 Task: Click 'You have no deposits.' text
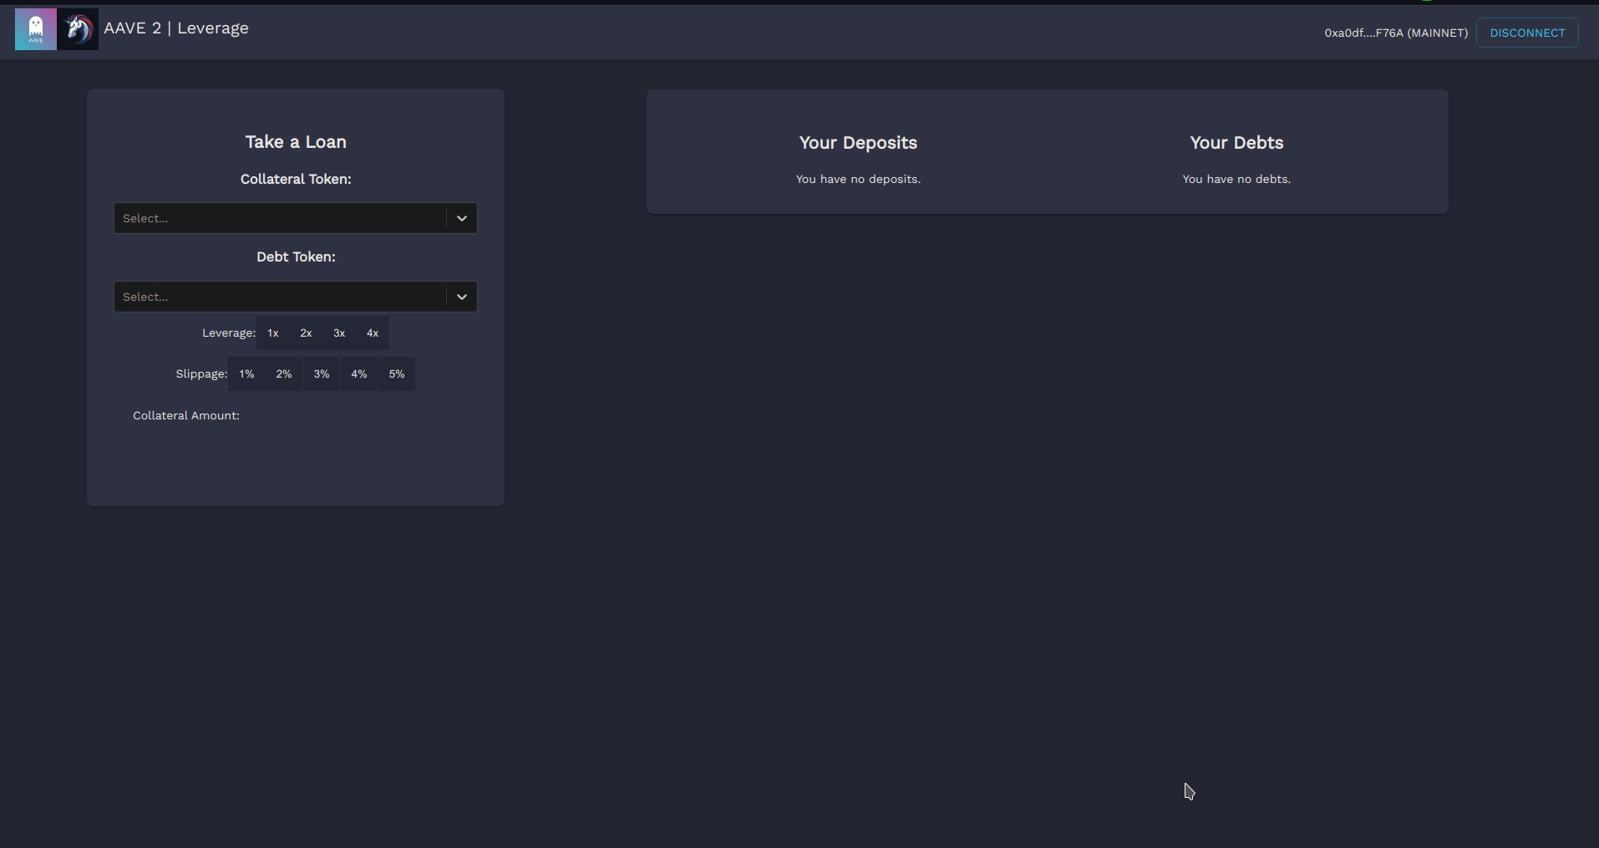[x=858, y=179]
